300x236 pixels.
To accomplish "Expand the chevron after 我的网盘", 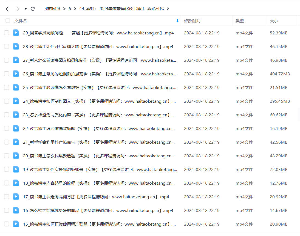I will pyautogui.click(x=64, y=9).
